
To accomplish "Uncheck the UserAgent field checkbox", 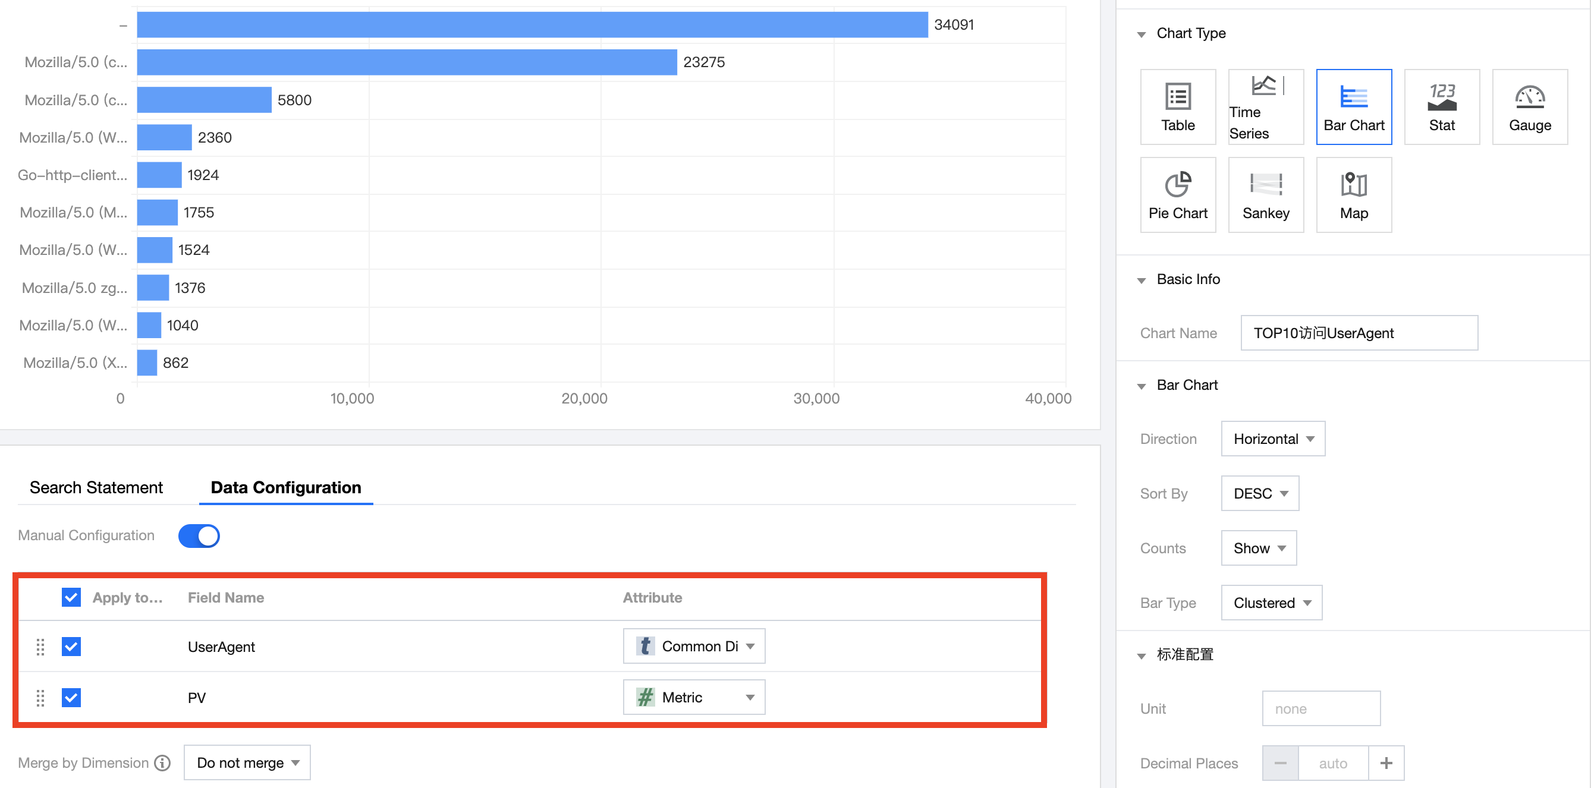I will (71, 647).
